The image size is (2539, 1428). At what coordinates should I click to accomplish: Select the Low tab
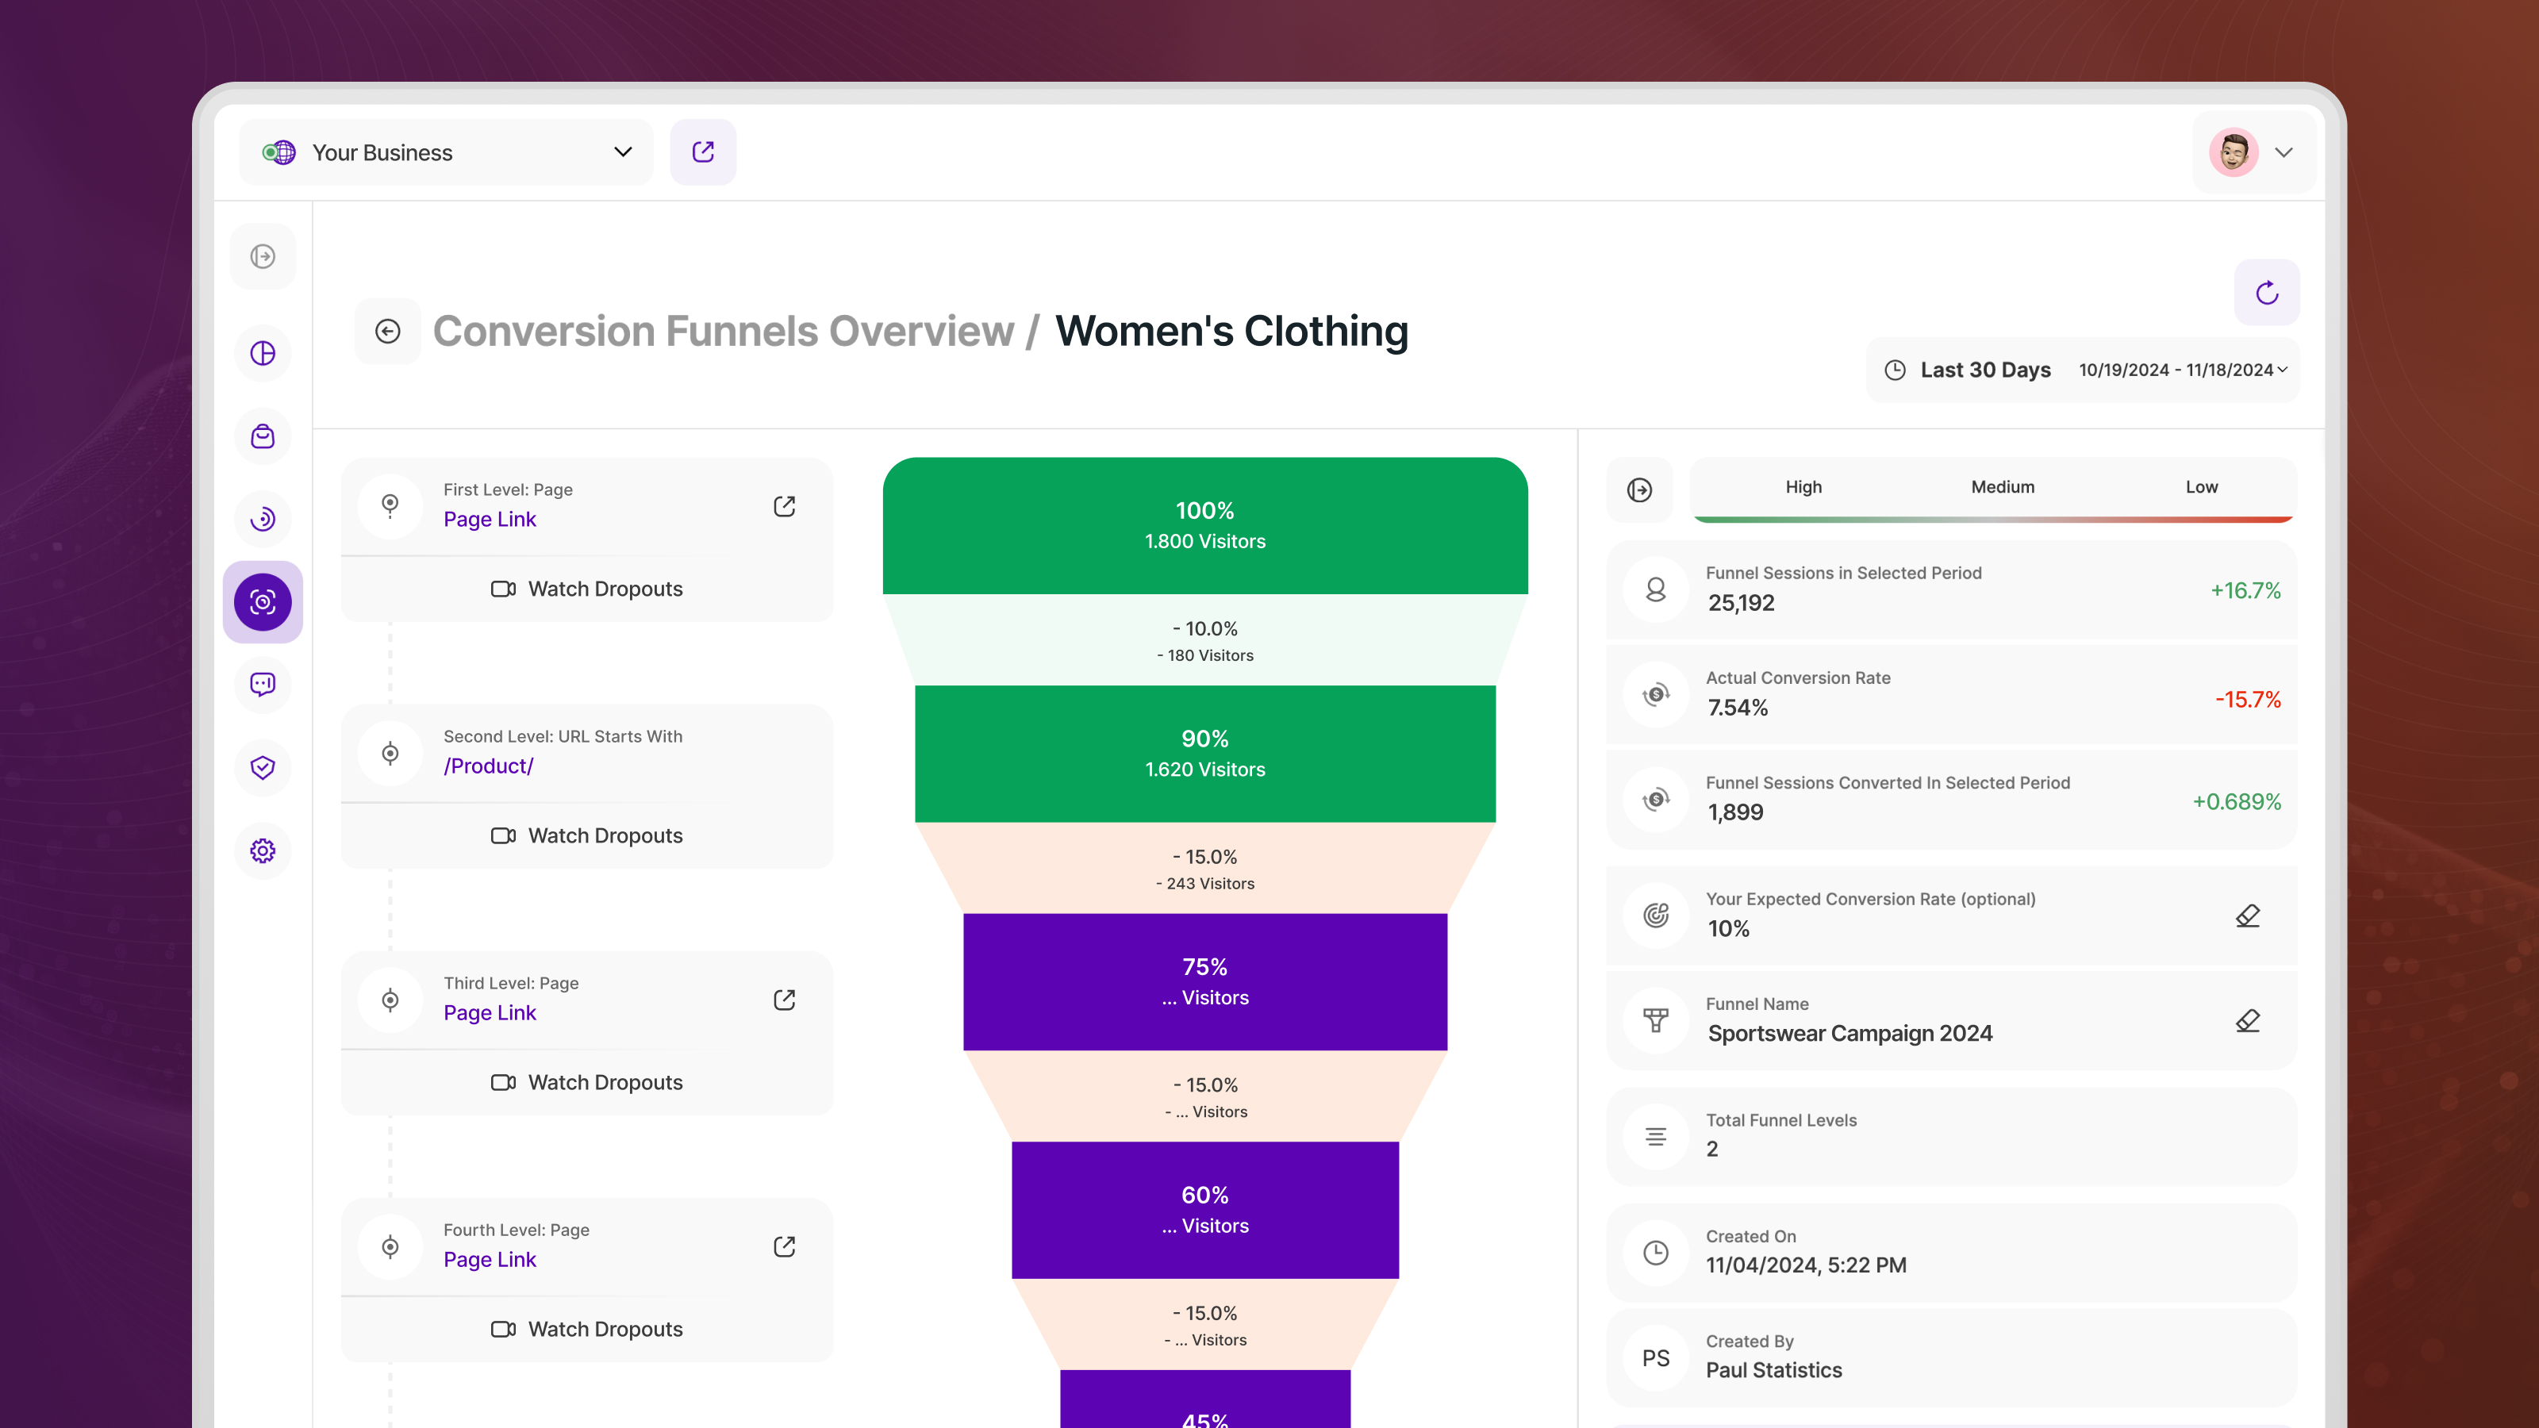click(x=2201, y=487)
